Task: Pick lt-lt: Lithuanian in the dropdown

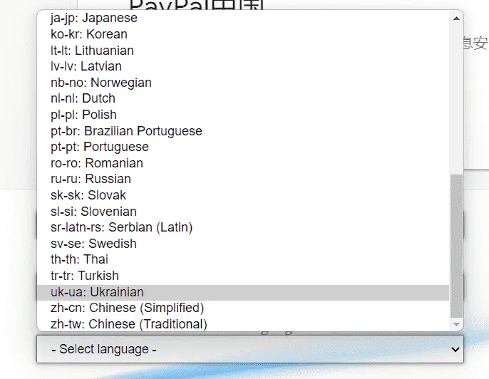Action: click(x=243, y=50)
